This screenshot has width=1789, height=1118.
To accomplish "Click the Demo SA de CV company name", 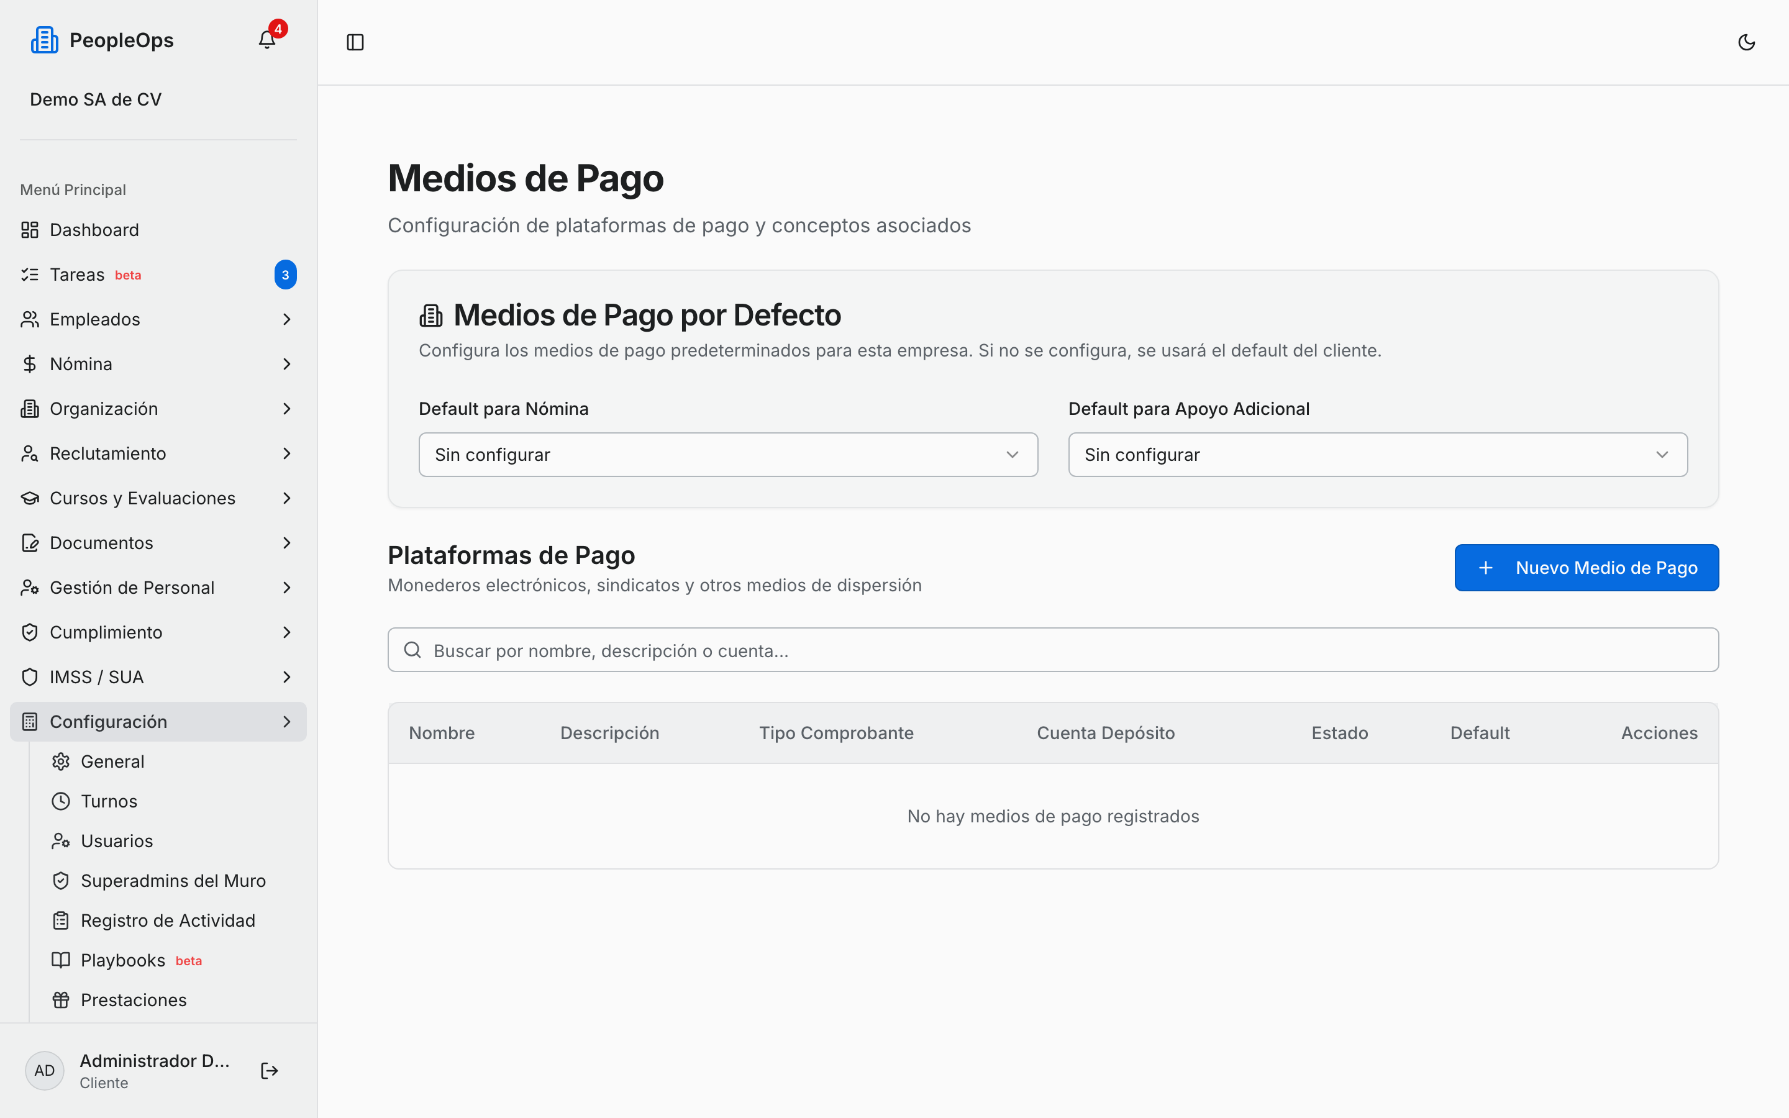I will pyautogui.click(x=96, y=100).
